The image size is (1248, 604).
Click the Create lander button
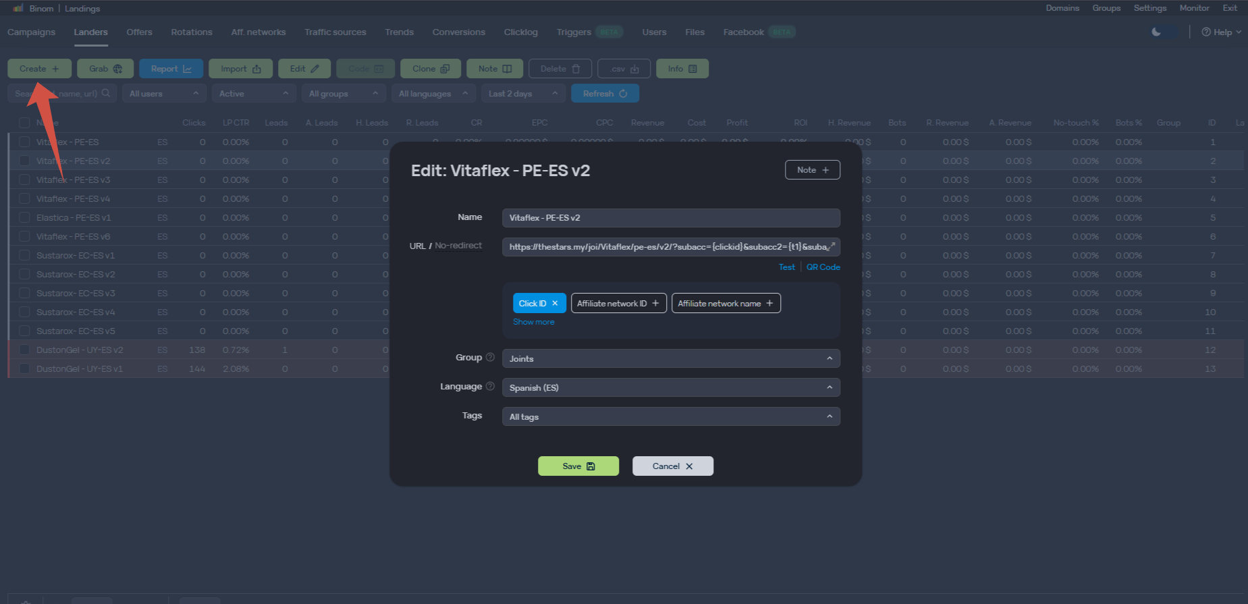(39, 69)
